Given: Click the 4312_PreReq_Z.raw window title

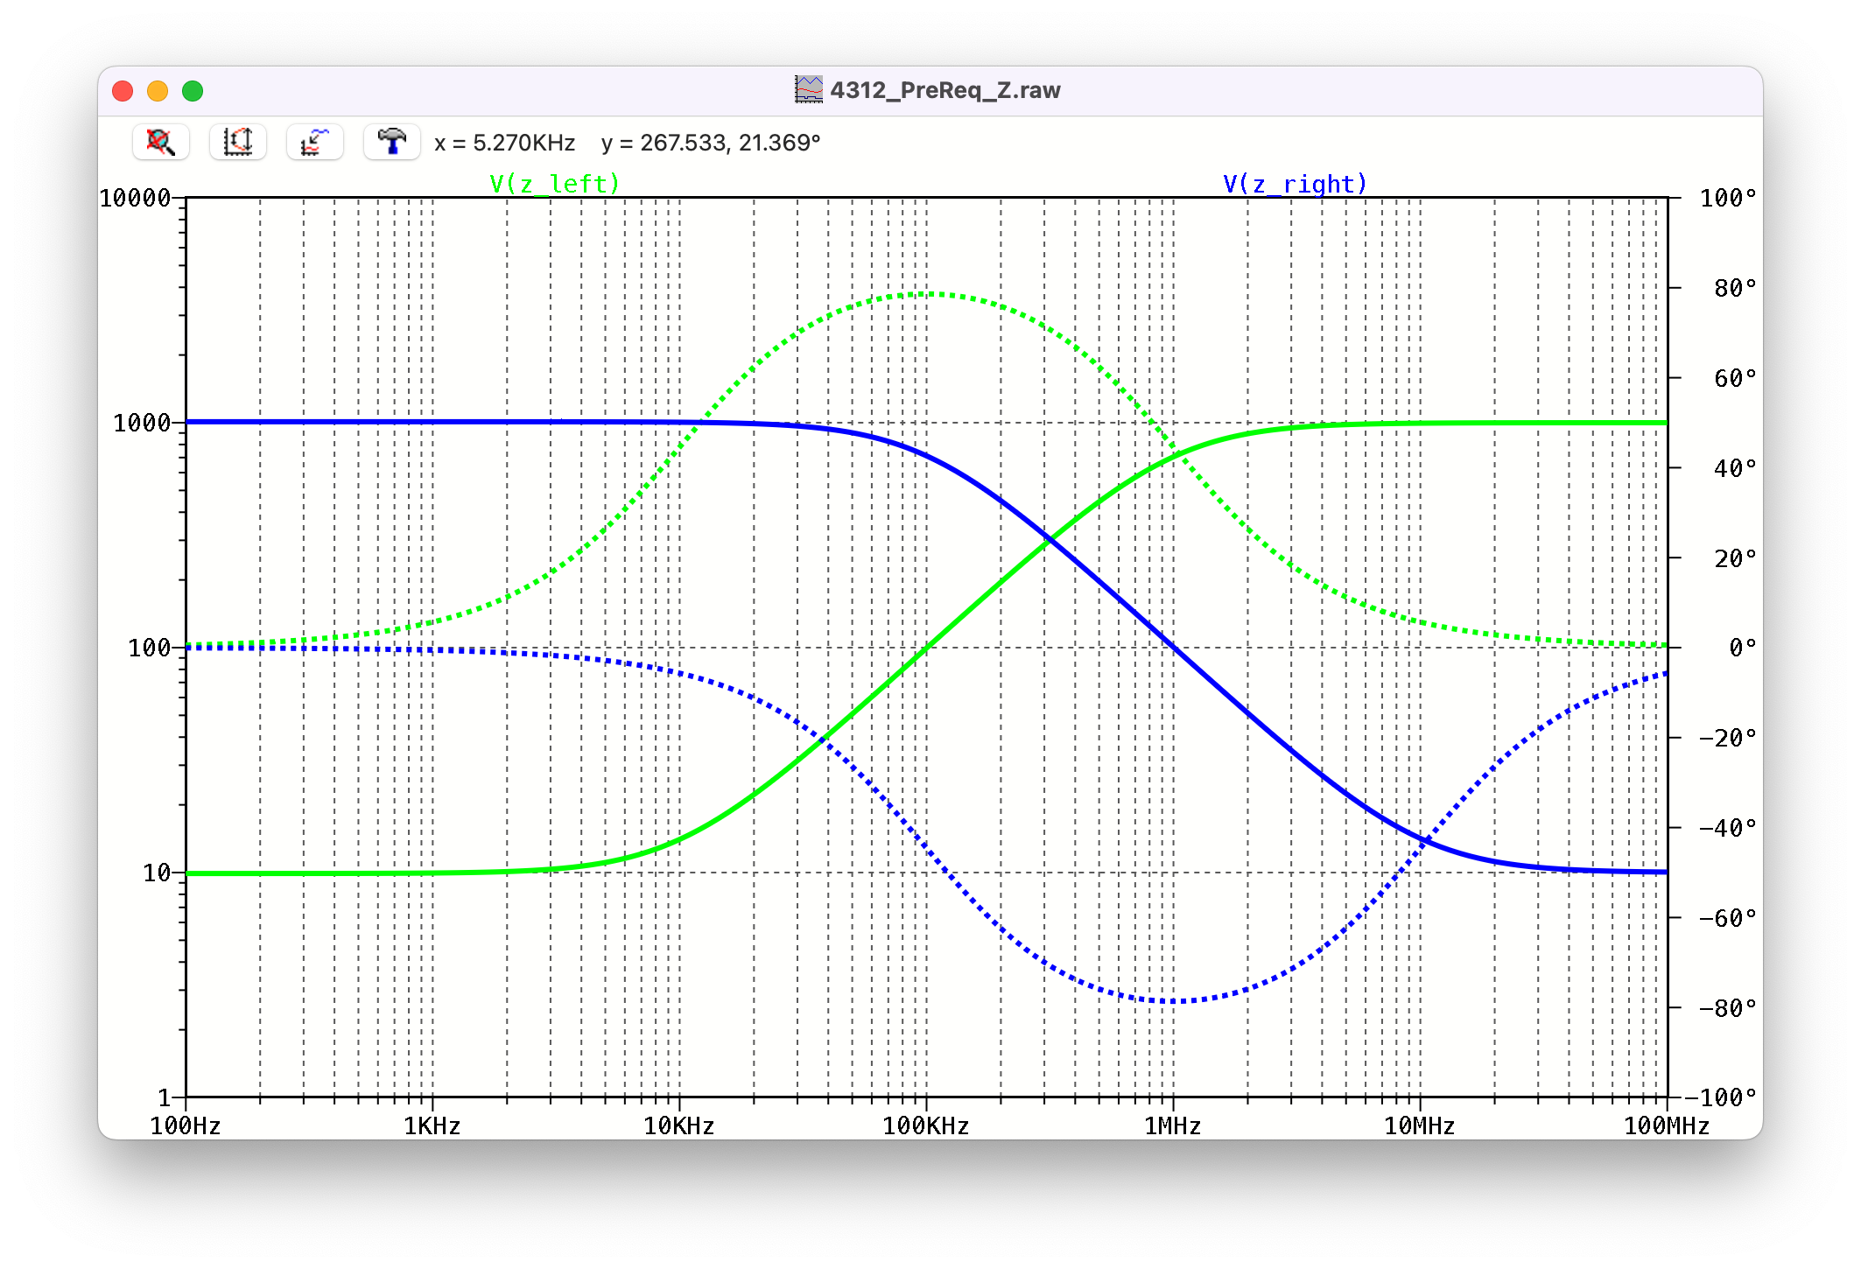Looking at the screenshot, I should pos(945,90).
